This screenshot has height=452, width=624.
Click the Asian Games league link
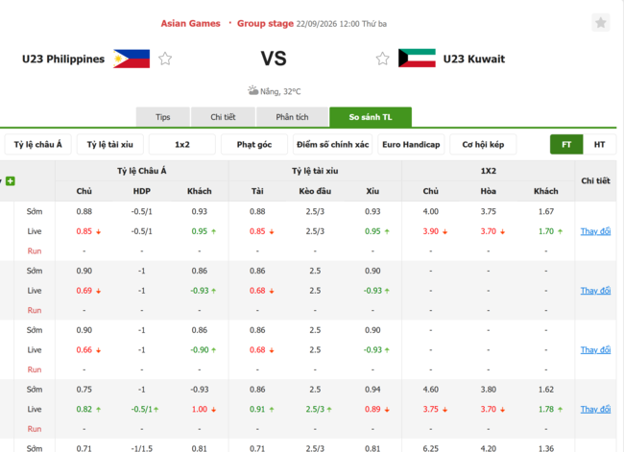coord(191,23)
